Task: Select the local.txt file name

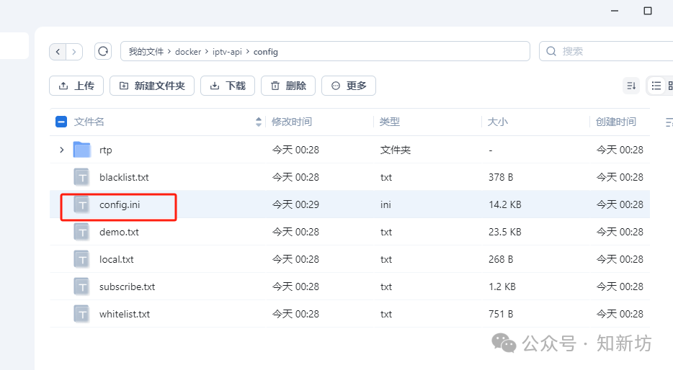Action: point(116,259)
